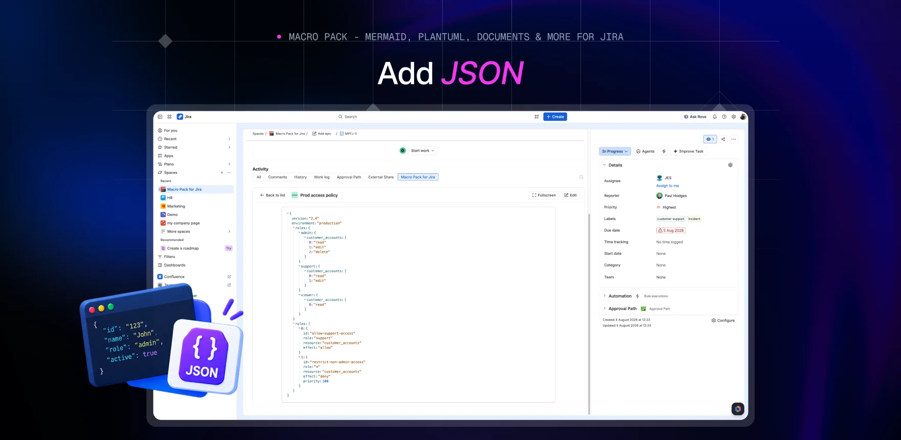Open the issue's more actions menu
Viewport: 901px width, 440px height.
tap(734, 139)
